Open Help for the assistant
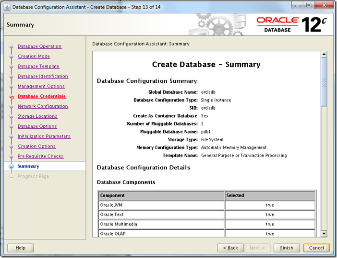 (x=20, y=248)
